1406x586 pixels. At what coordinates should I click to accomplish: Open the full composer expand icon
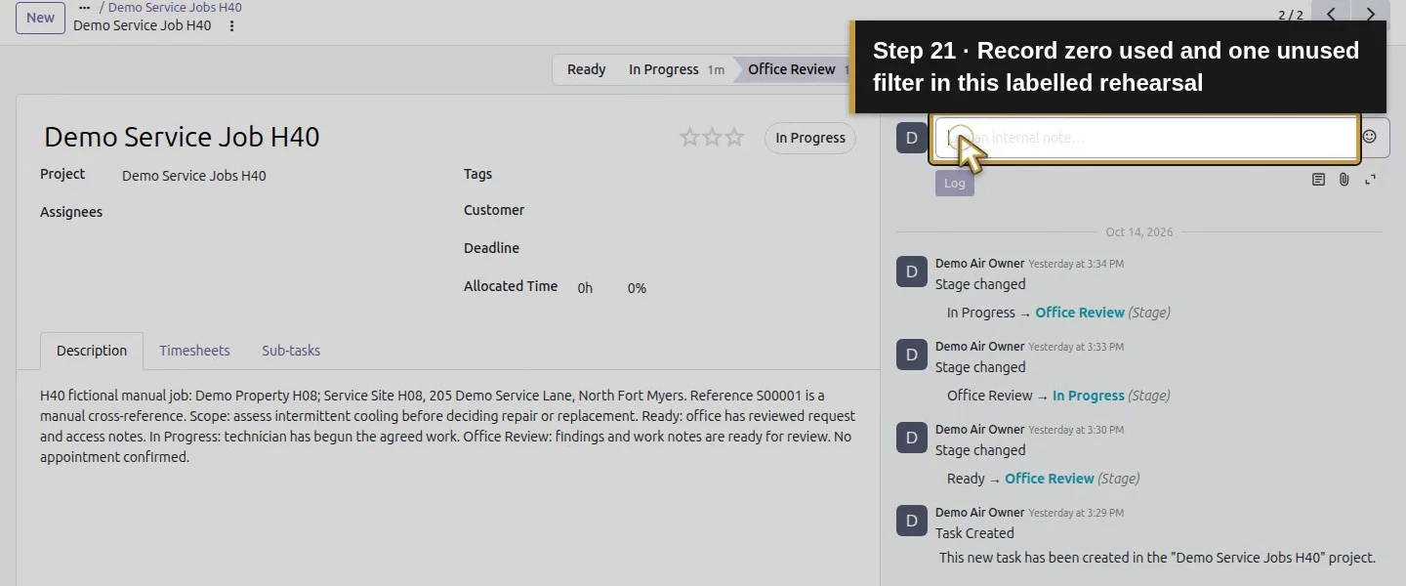(1371, 180)
